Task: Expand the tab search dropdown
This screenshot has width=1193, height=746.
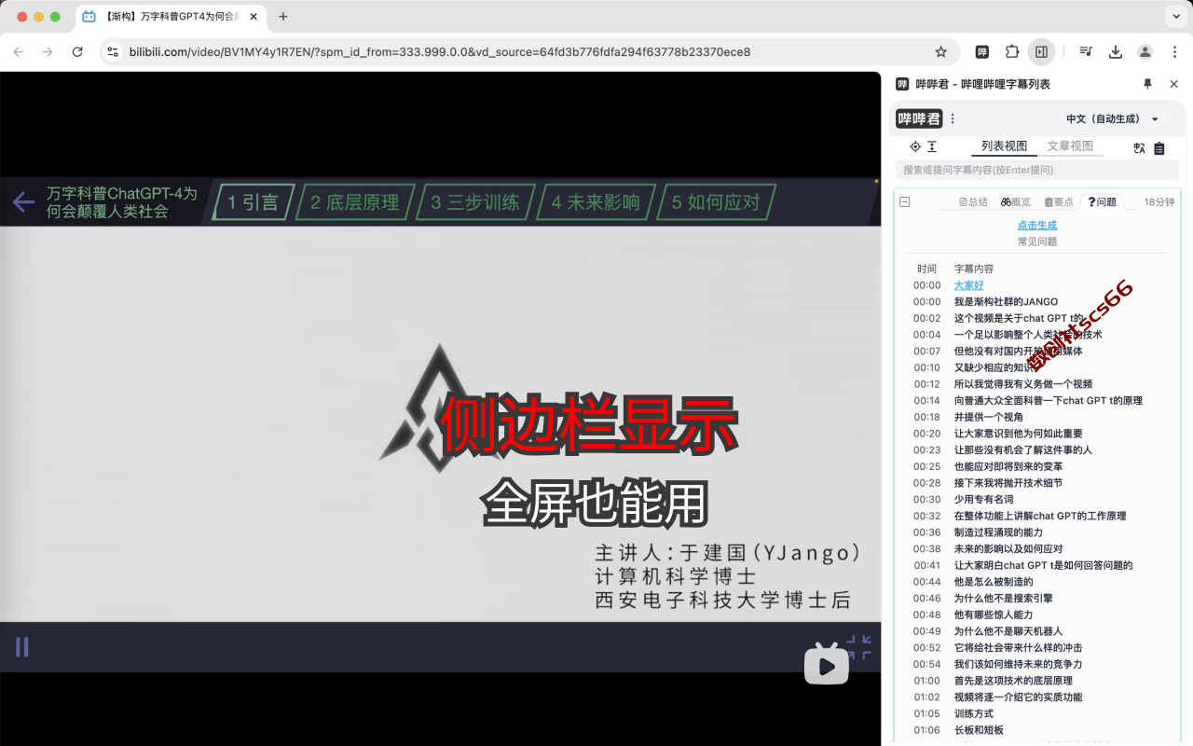Action: click(x=1174, y=17)
